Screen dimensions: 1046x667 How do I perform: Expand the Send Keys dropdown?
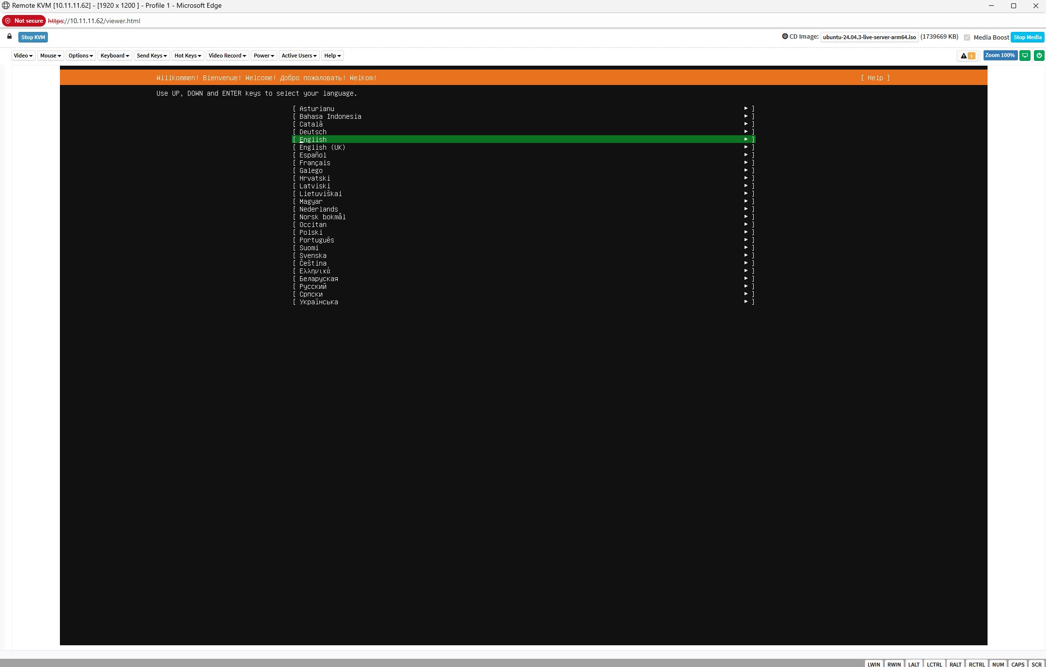click(x=152, y=56)
